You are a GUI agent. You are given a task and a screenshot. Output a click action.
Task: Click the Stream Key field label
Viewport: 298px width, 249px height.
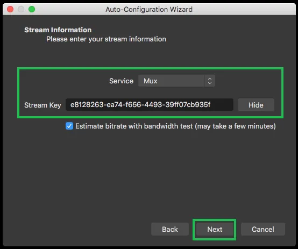(x=42, y=105)
